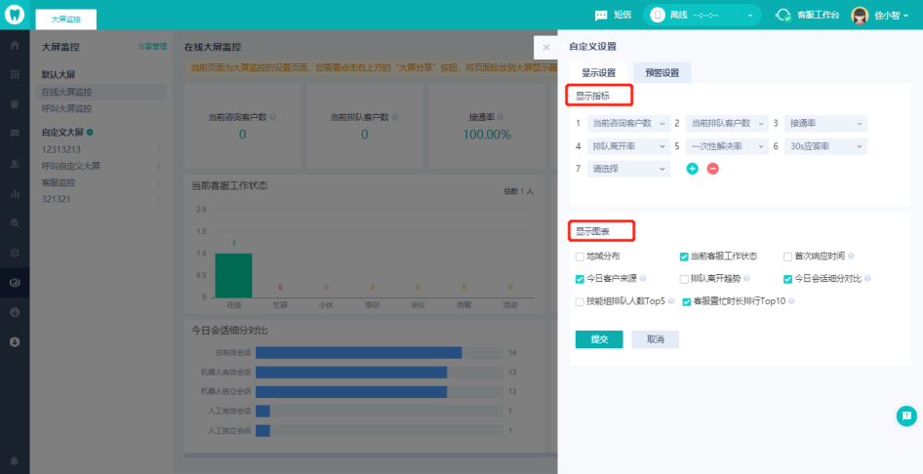Select 在线大屏监控 in the list
The image size is (923, 474).
tap(101, 92)
